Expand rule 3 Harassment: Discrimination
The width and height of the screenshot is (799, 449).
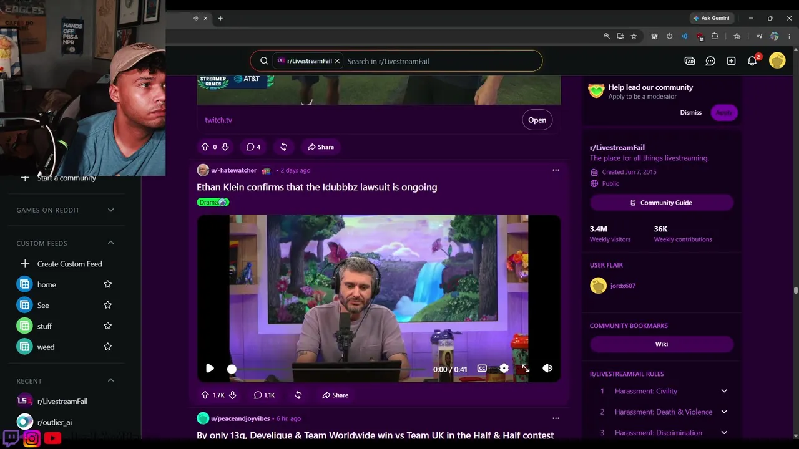click(x=724, y=432)
